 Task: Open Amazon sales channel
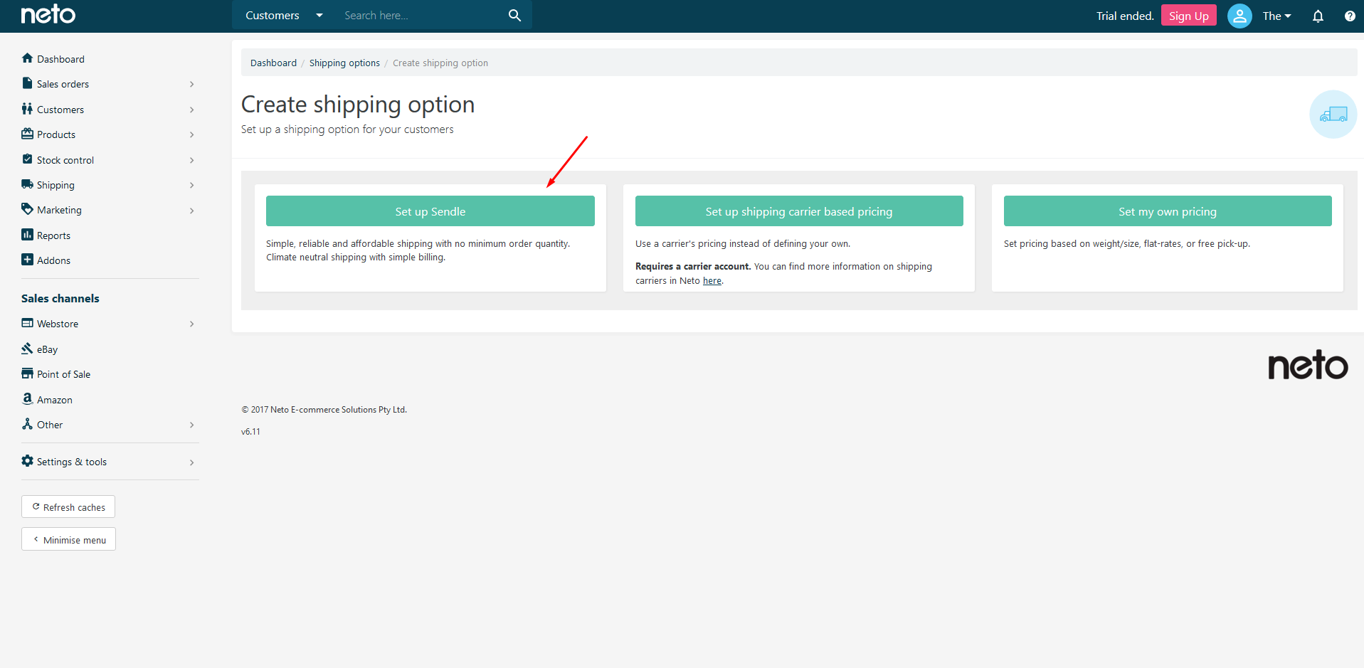[54, 400]
